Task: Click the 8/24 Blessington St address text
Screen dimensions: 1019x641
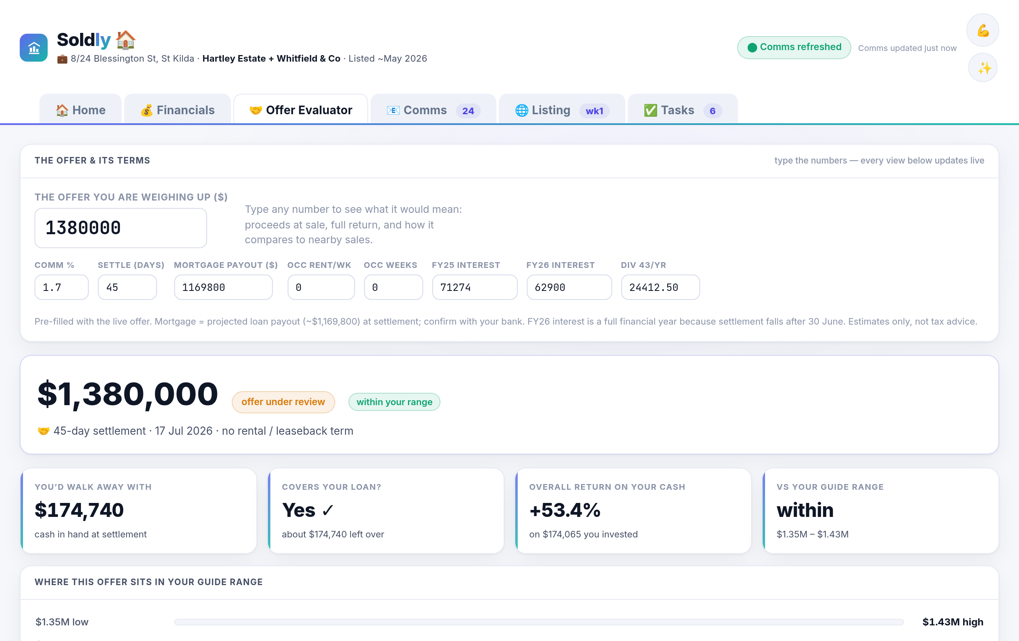Action: pyautogui.click(x=132, y=58)
